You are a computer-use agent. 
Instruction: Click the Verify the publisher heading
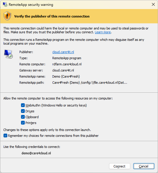coord(52,16)
